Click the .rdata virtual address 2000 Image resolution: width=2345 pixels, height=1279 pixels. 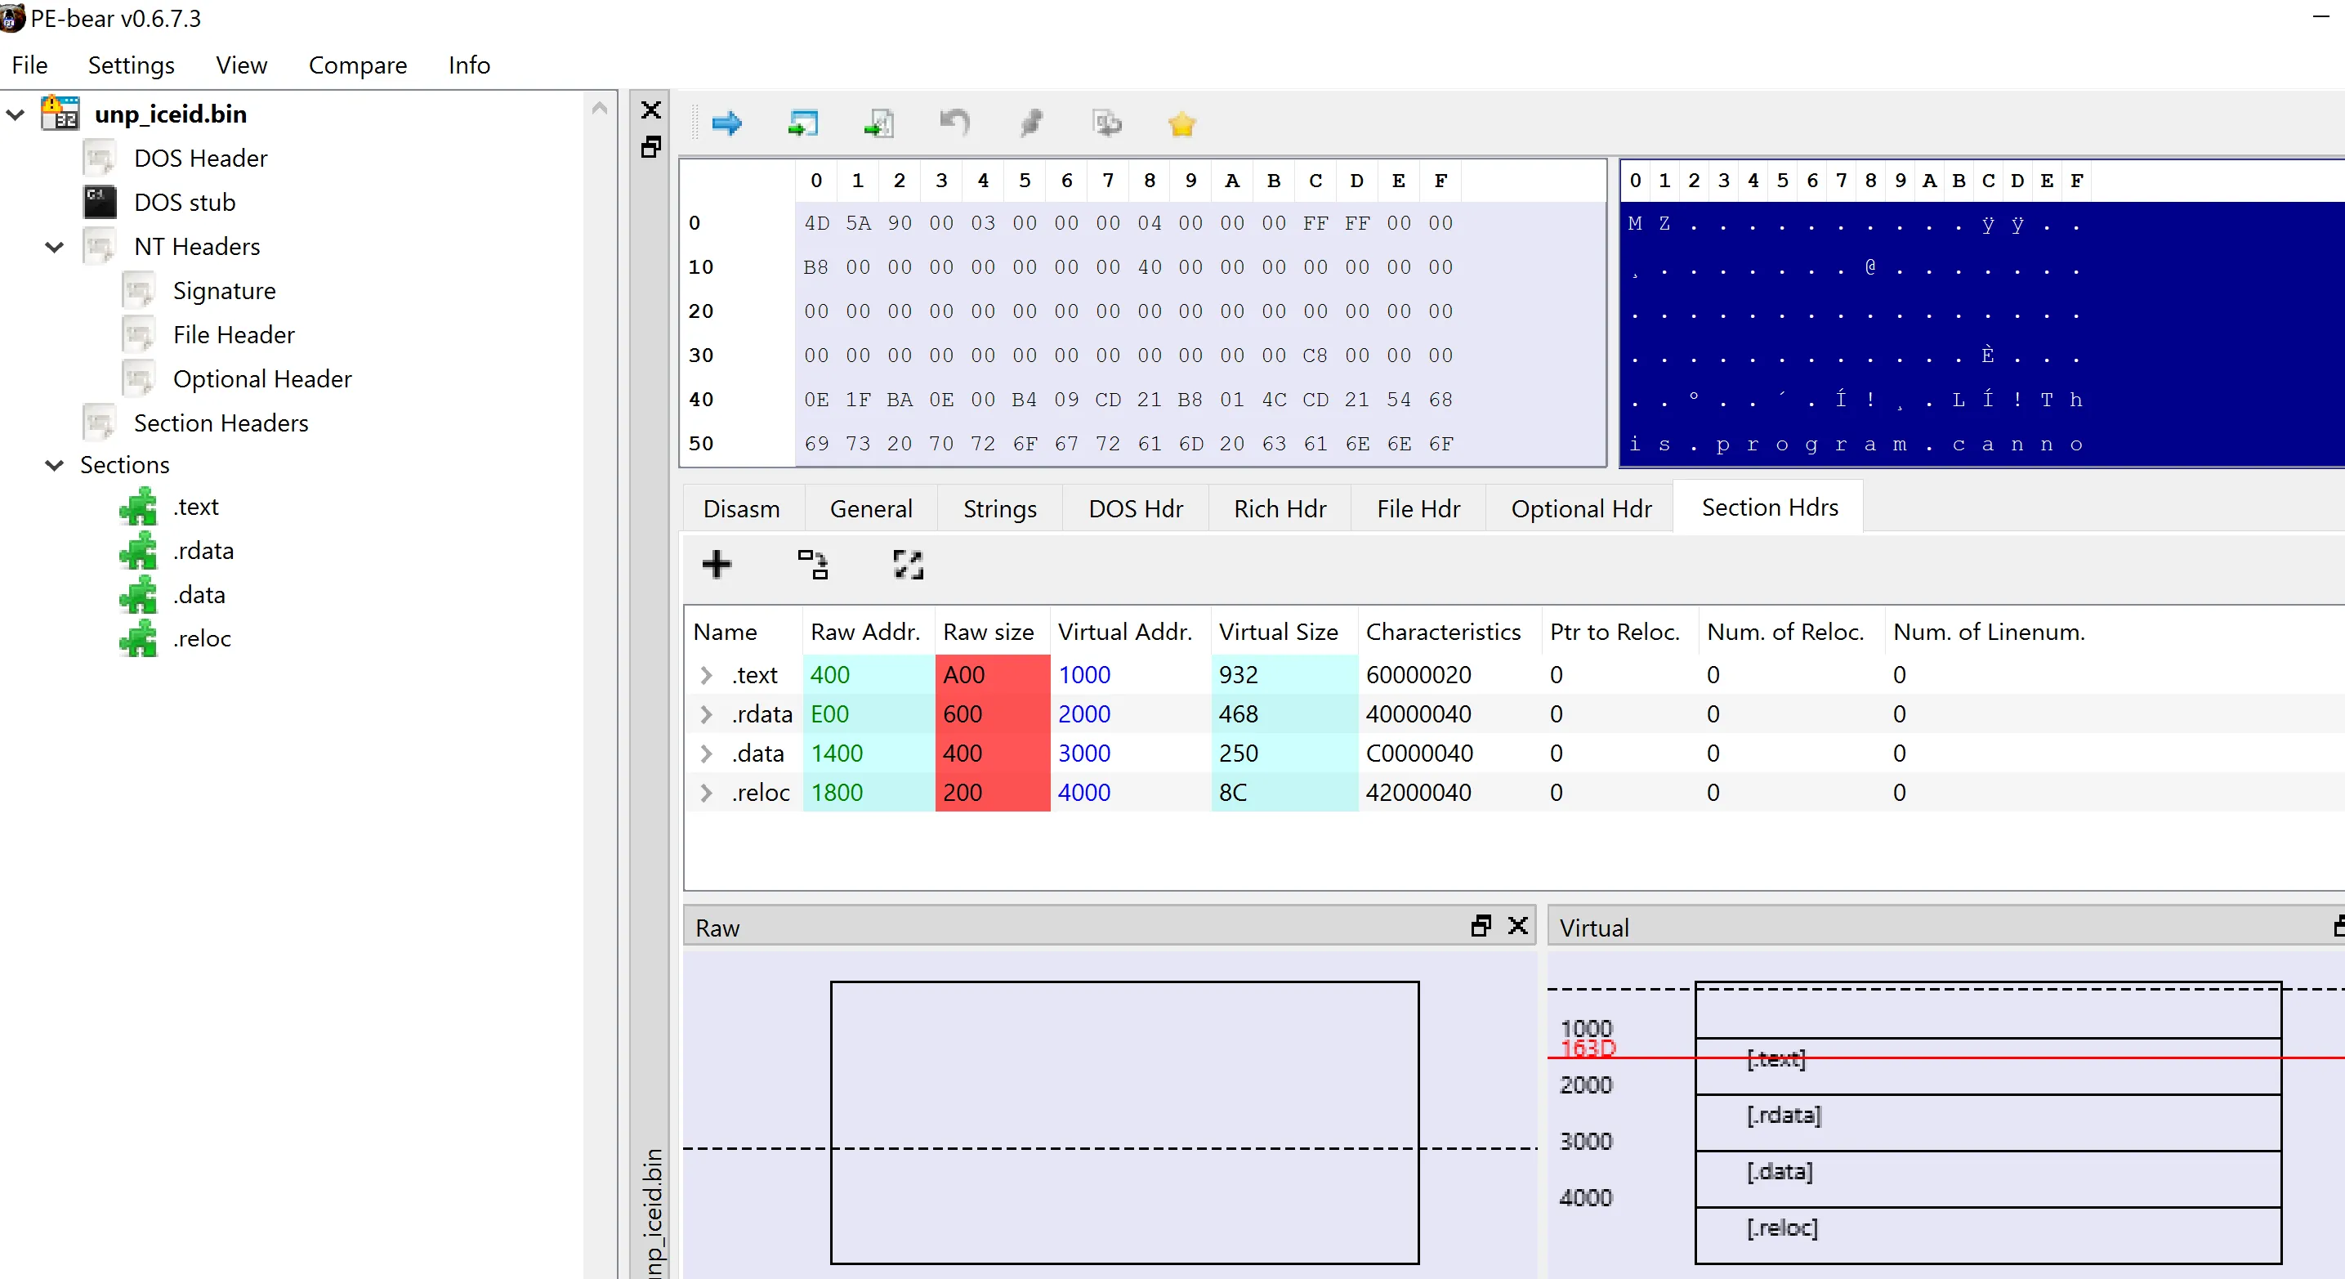pyautogui.click(x=1130, y=713)
